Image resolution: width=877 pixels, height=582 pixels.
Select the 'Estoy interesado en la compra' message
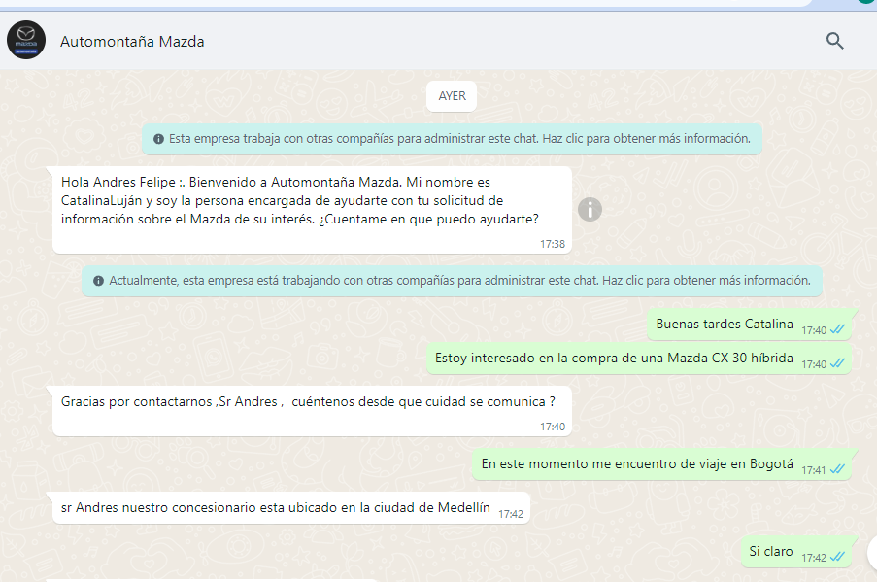tap(639, 359)
